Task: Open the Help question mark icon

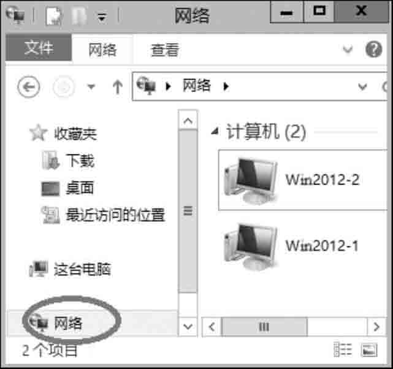Action: click(x=373, y=50)
